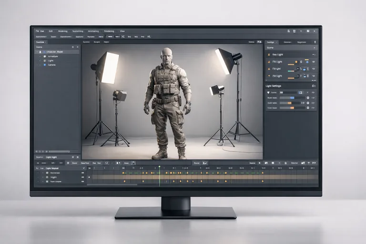Screen dimensions: 366x244
Task: Open the Animating menu
Action: [93, 31]
